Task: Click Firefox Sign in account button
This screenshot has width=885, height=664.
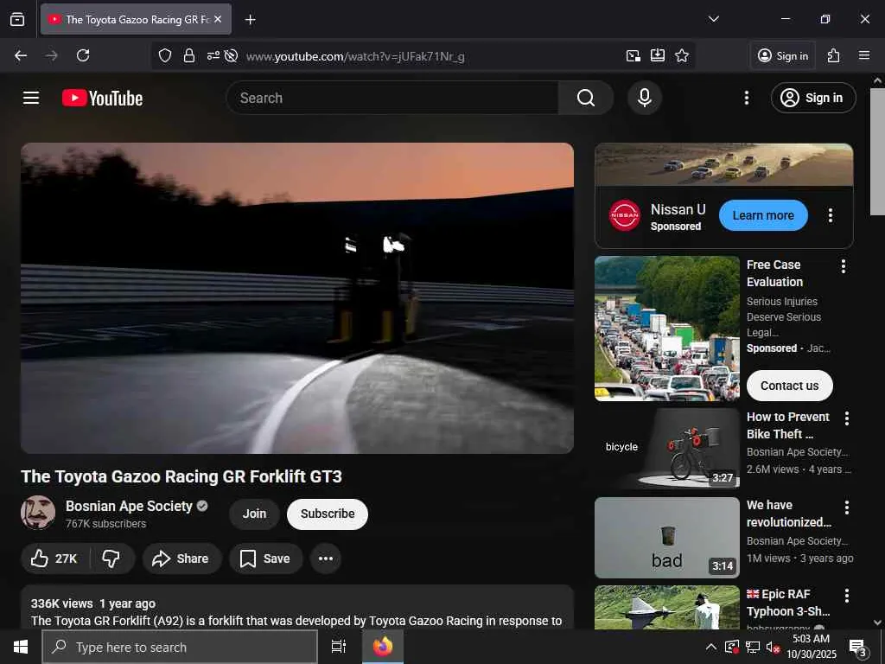Action: tap(783, 55)
